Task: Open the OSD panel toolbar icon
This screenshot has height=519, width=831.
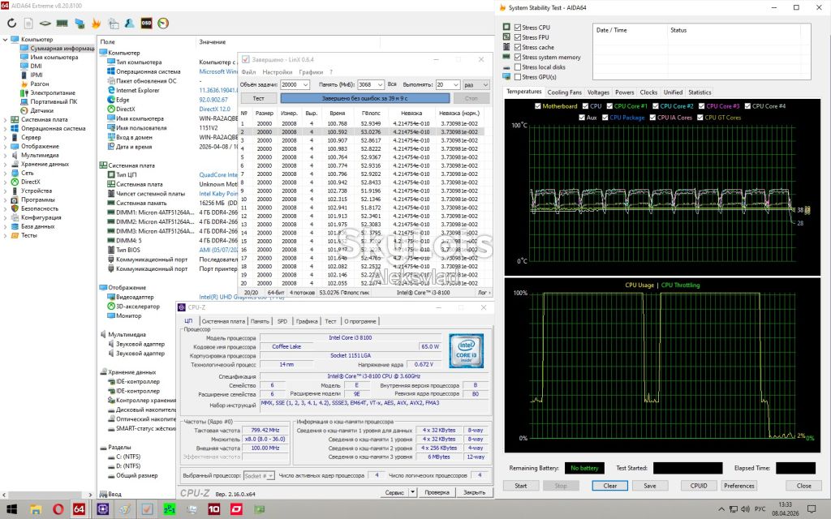Action: (x=146, y=24)
